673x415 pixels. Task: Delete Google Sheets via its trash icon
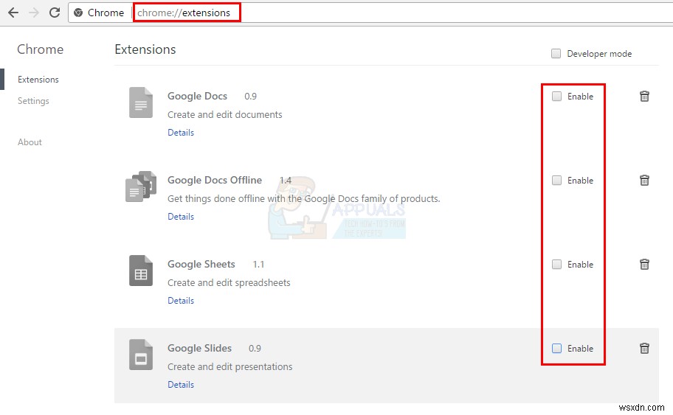pyautogui.click(x=644, y=264)
